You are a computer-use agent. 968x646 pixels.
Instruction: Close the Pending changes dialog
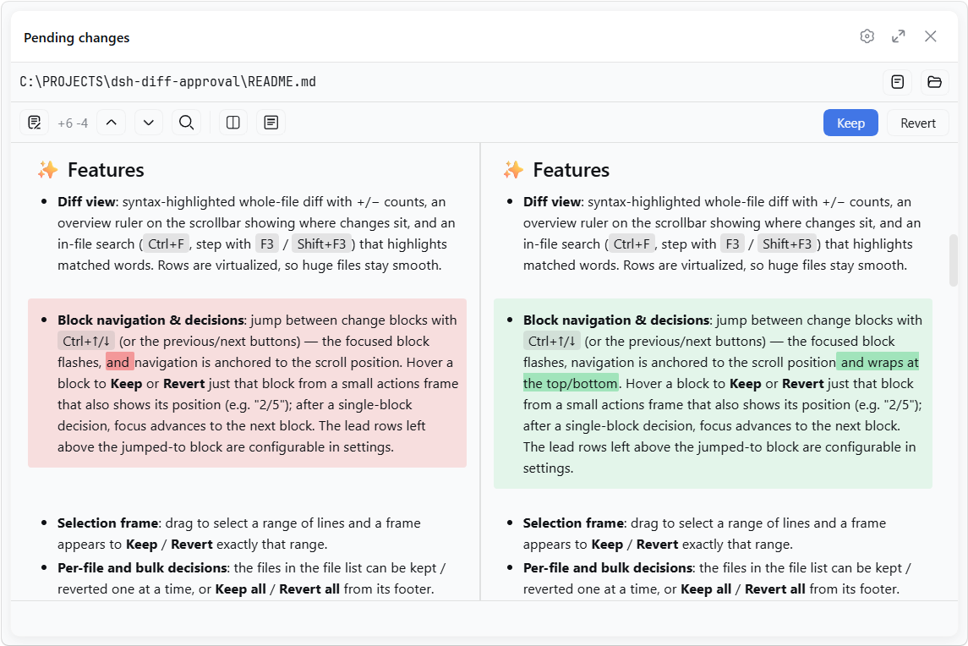[930, 36]
